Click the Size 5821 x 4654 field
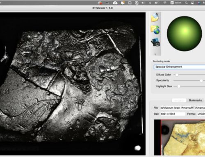Viewport: 205px width, 157px height. click(x=173, y=114)
